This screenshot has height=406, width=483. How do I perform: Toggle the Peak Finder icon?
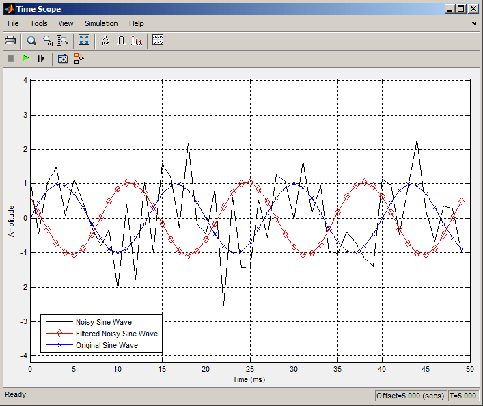(x=137, y=40)
